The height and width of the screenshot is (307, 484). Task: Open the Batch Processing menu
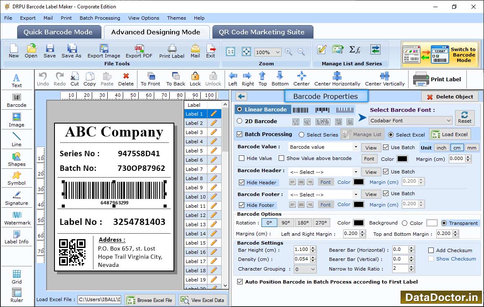click(x=100, y=18)
